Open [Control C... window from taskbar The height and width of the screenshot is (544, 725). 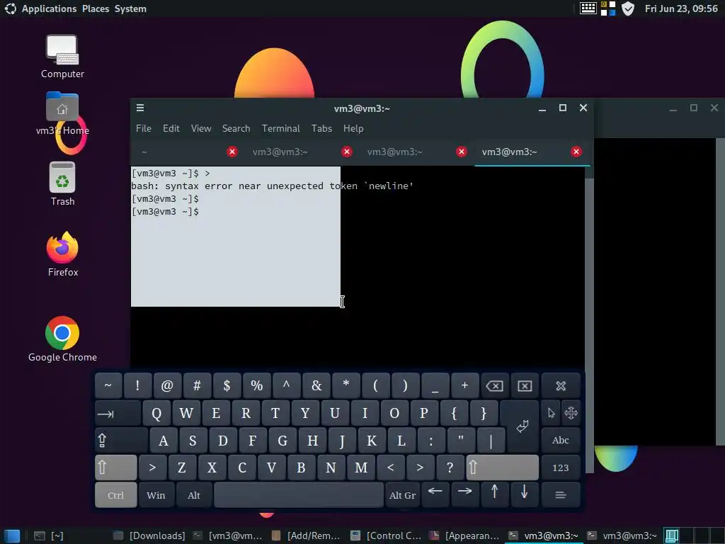(385, 535)
